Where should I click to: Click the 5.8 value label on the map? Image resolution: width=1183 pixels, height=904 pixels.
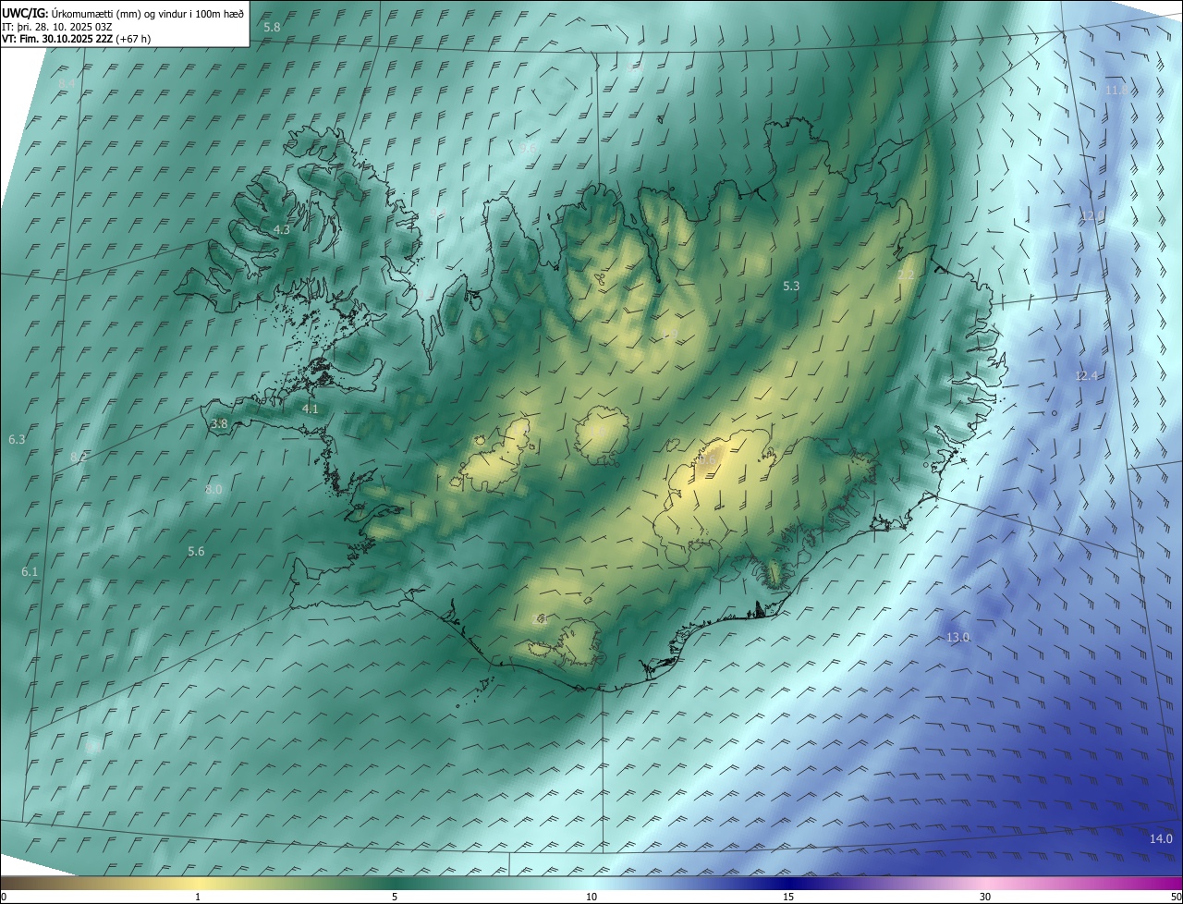point(272,28)
